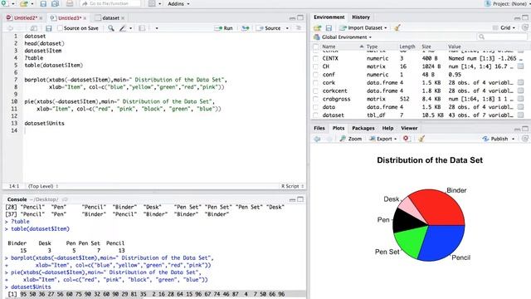Switch to the dataset viewer tab
This screenshot has height=299, width=531.
(110, 18)
